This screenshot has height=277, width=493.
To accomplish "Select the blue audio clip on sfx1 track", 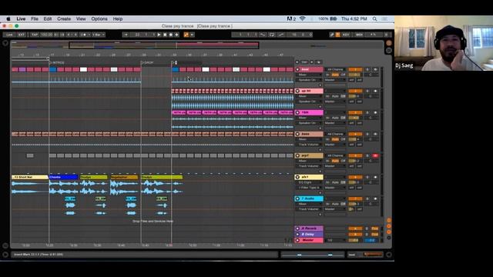I will [63, 178].
